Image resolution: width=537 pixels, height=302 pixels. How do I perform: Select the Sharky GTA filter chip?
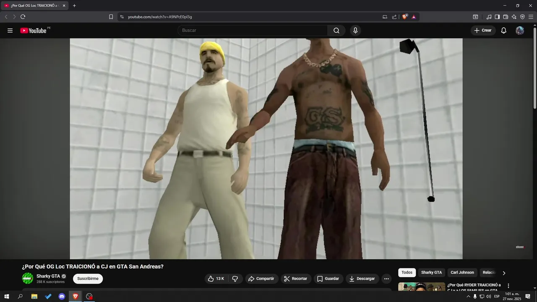click(431, 273)
